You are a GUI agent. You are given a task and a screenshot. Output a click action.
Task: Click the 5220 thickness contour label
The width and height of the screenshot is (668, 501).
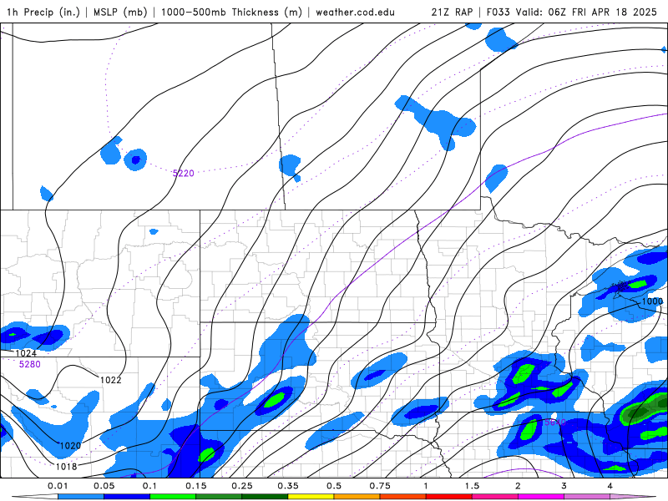[183, 173]
